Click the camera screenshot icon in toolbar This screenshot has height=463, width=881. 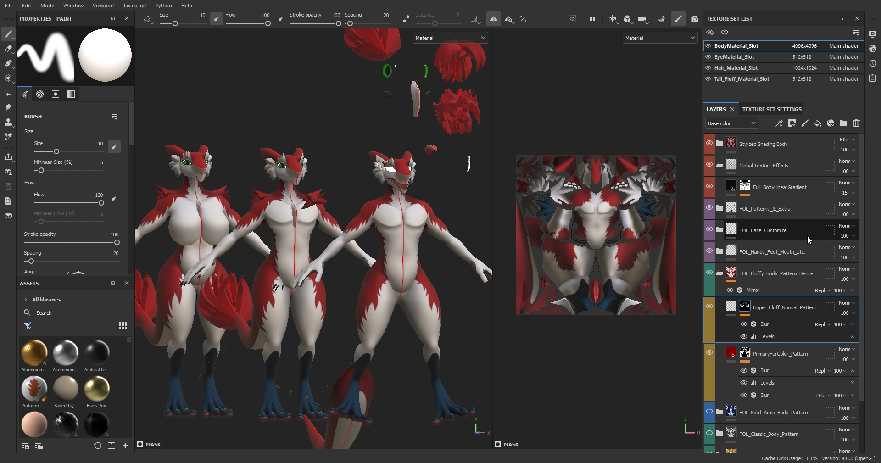coord(695,19)
